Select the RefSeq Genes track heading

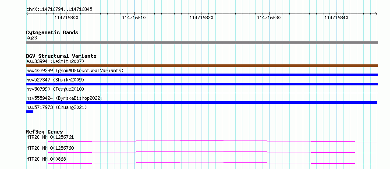(x=45, y=132)
